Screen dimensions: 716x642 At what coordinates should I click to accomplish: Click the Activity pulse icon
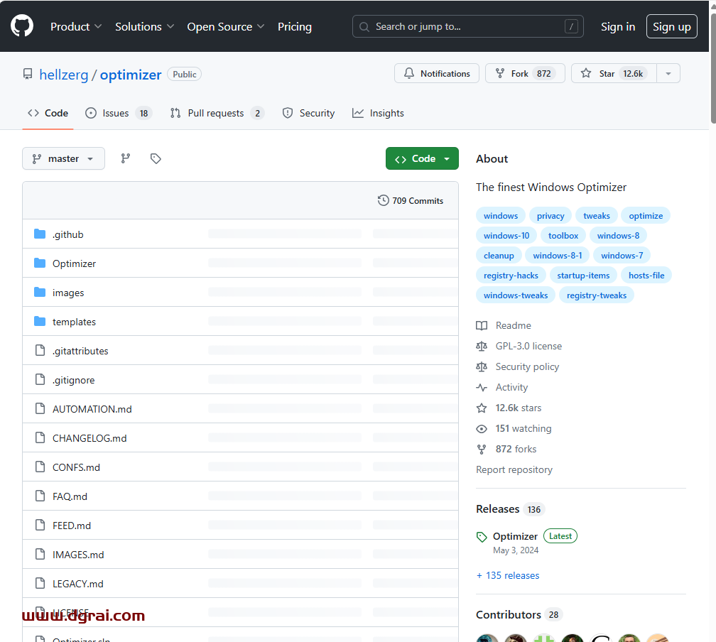point(482,388)
